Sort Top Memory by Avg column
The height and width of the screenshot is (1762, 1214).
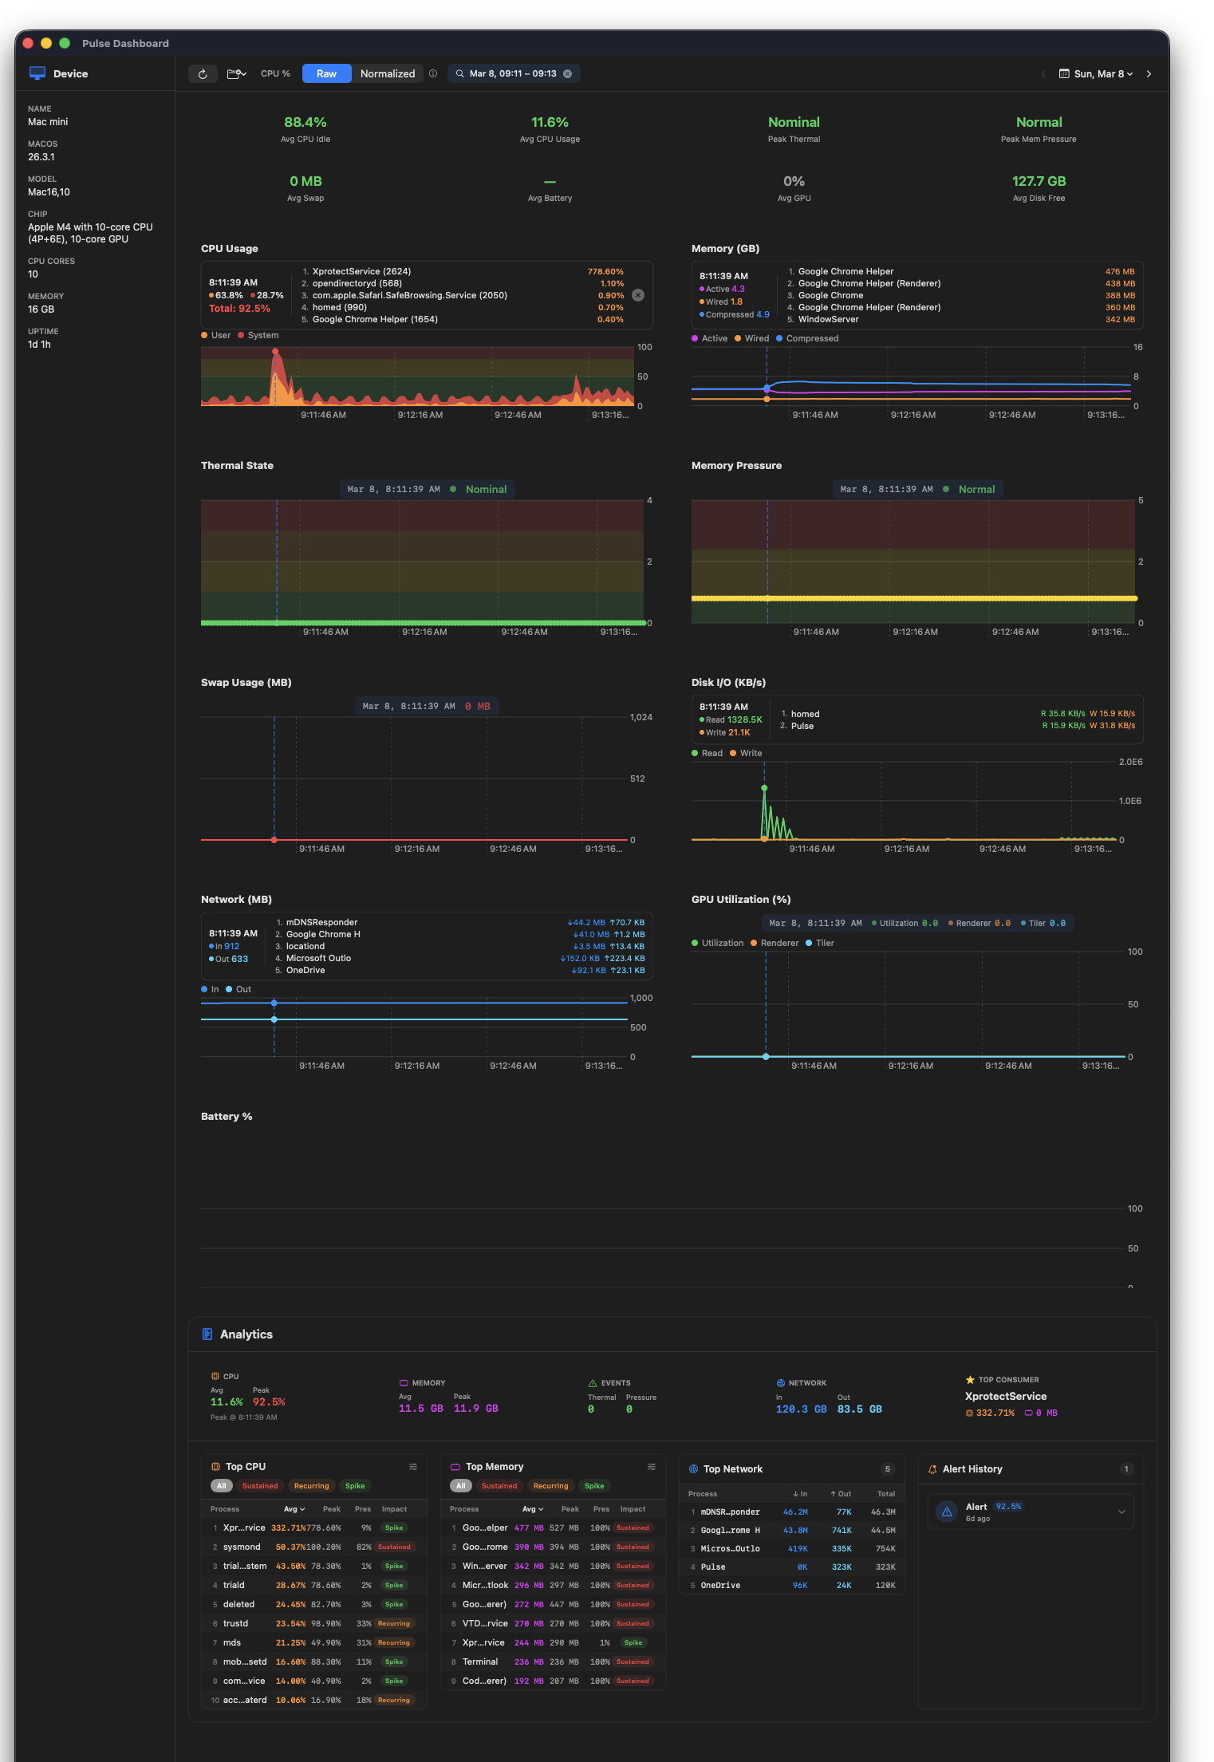tap(533, 1508)
